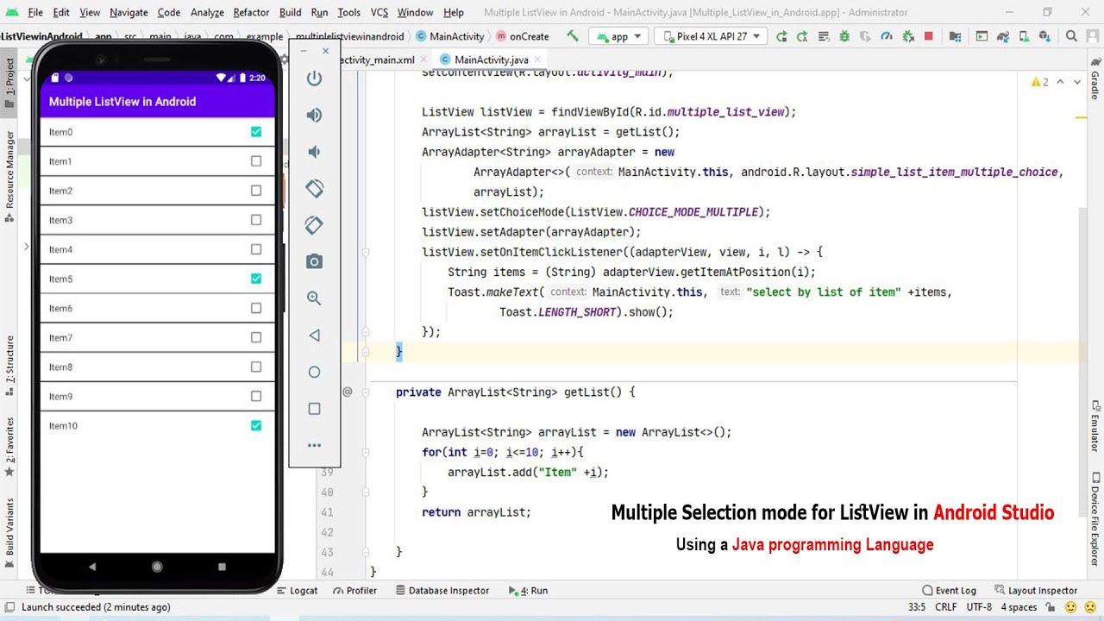This screenshot has height=621, width=1104.
Task: Uncheck the Item5 checkbox
Action: (x=256, y=279)
